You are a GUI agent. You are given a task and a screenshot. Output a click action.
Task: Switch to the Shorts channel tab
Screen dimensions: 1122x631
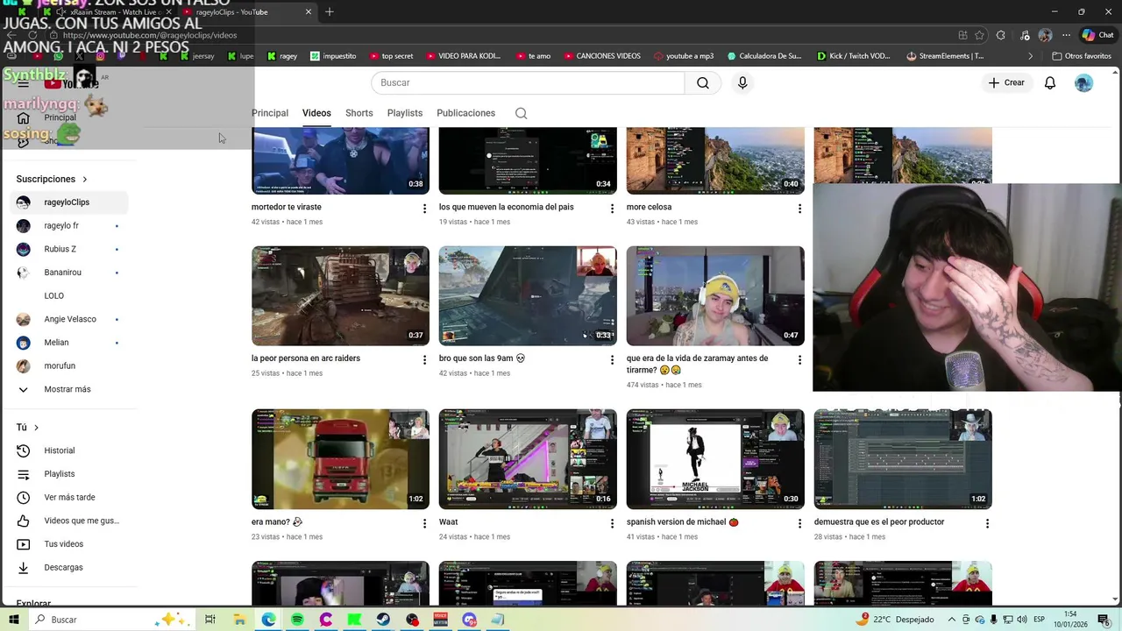click(359, 113)
